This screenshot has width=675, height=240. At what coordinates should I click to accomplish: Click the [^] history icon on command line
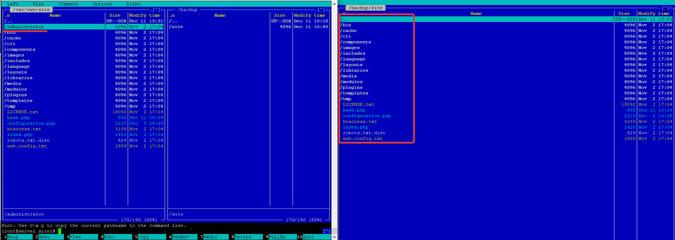click(326, 231)
